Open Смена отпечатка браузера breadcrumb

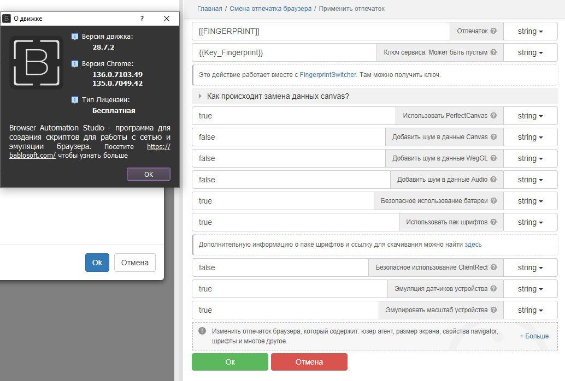coord(270,9)
